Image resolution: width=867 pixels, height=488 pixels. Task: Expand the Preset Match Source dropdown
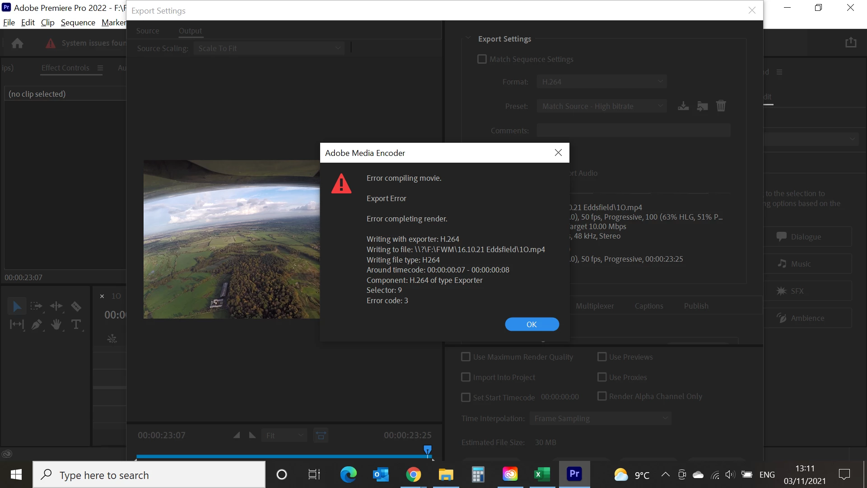click(x=601, y=106)
